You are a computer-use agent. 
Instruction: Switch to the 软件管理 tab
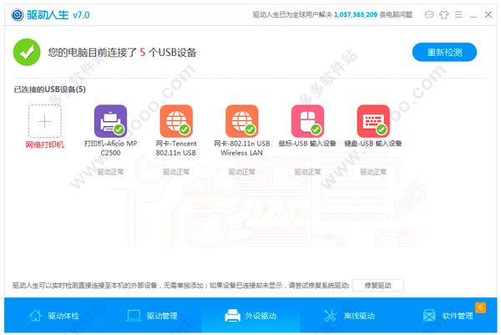(448, 316)
